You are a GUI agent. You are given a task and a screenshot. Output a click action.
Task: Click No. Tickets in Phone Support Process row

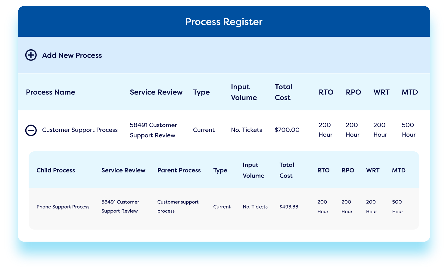pyautogui.click(x=255, y=207)
